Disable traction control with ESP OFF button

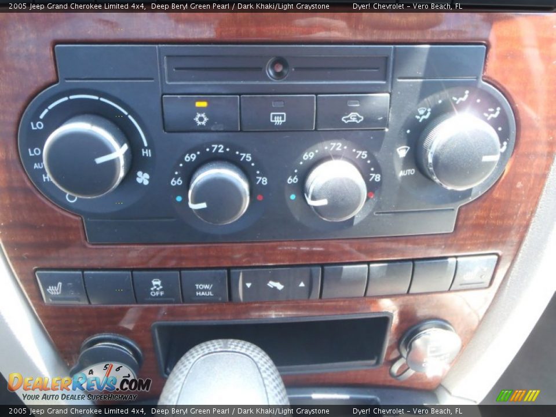click(156, 287)
